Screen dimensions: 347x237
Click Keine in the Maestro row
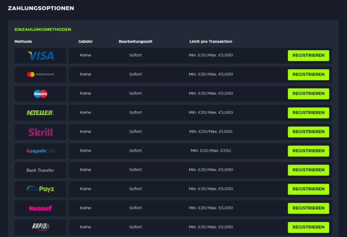[x=85, y=93]
